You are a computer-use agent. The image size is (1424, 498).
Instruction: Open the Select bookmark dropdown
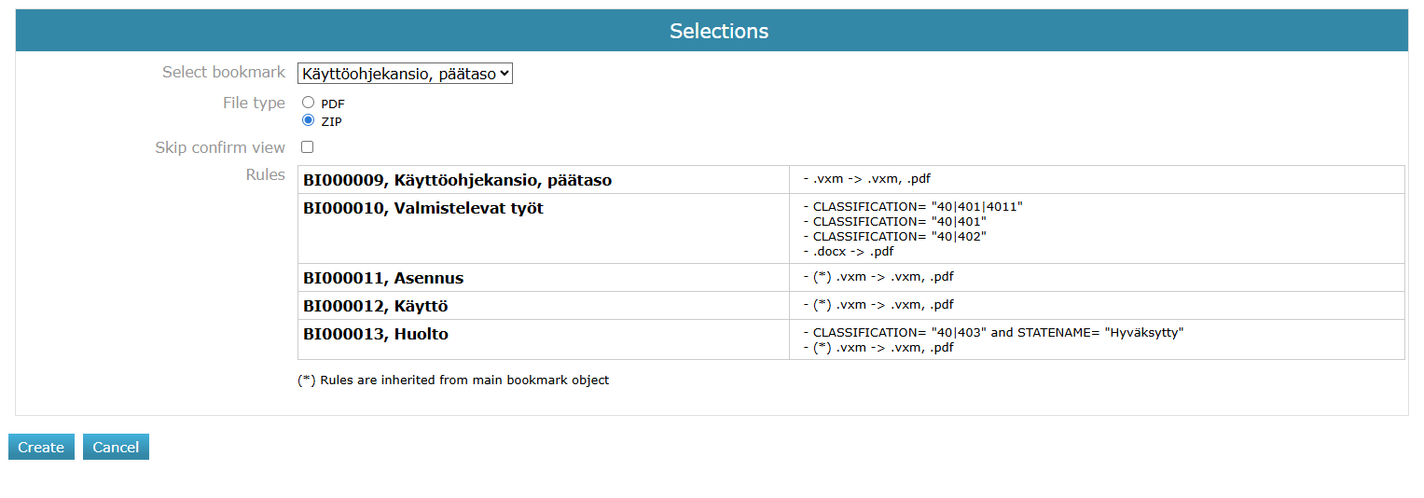(405, 73)
